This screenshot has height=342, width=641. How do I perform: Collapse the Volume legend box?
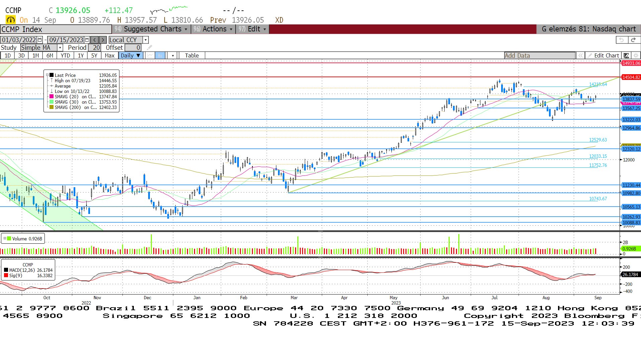[x=5, y=238]
